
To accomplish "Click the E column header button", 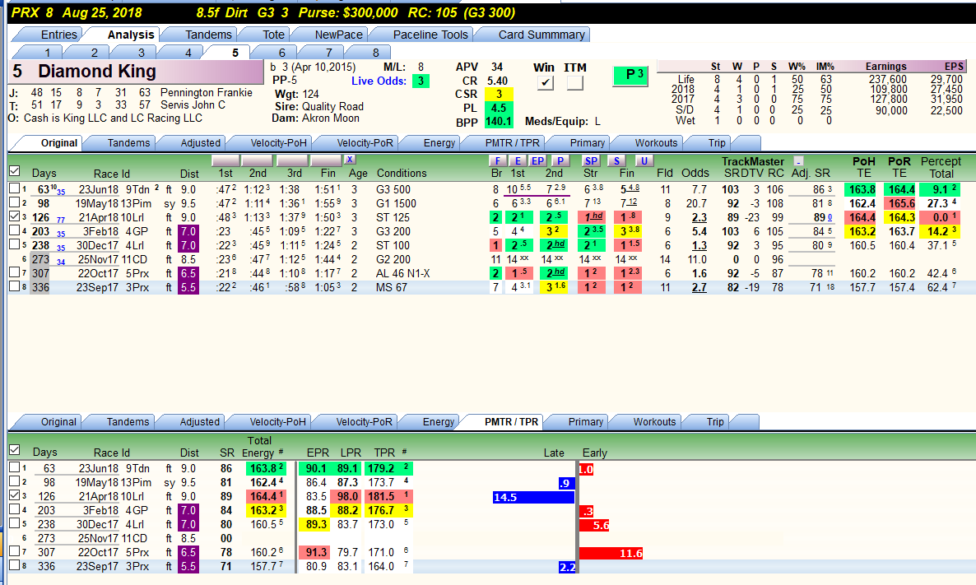I will 518,160.
